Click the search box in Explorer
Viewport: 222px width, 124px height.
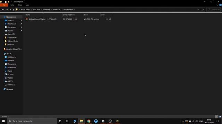pyautogui.click(x=214, y=10)
